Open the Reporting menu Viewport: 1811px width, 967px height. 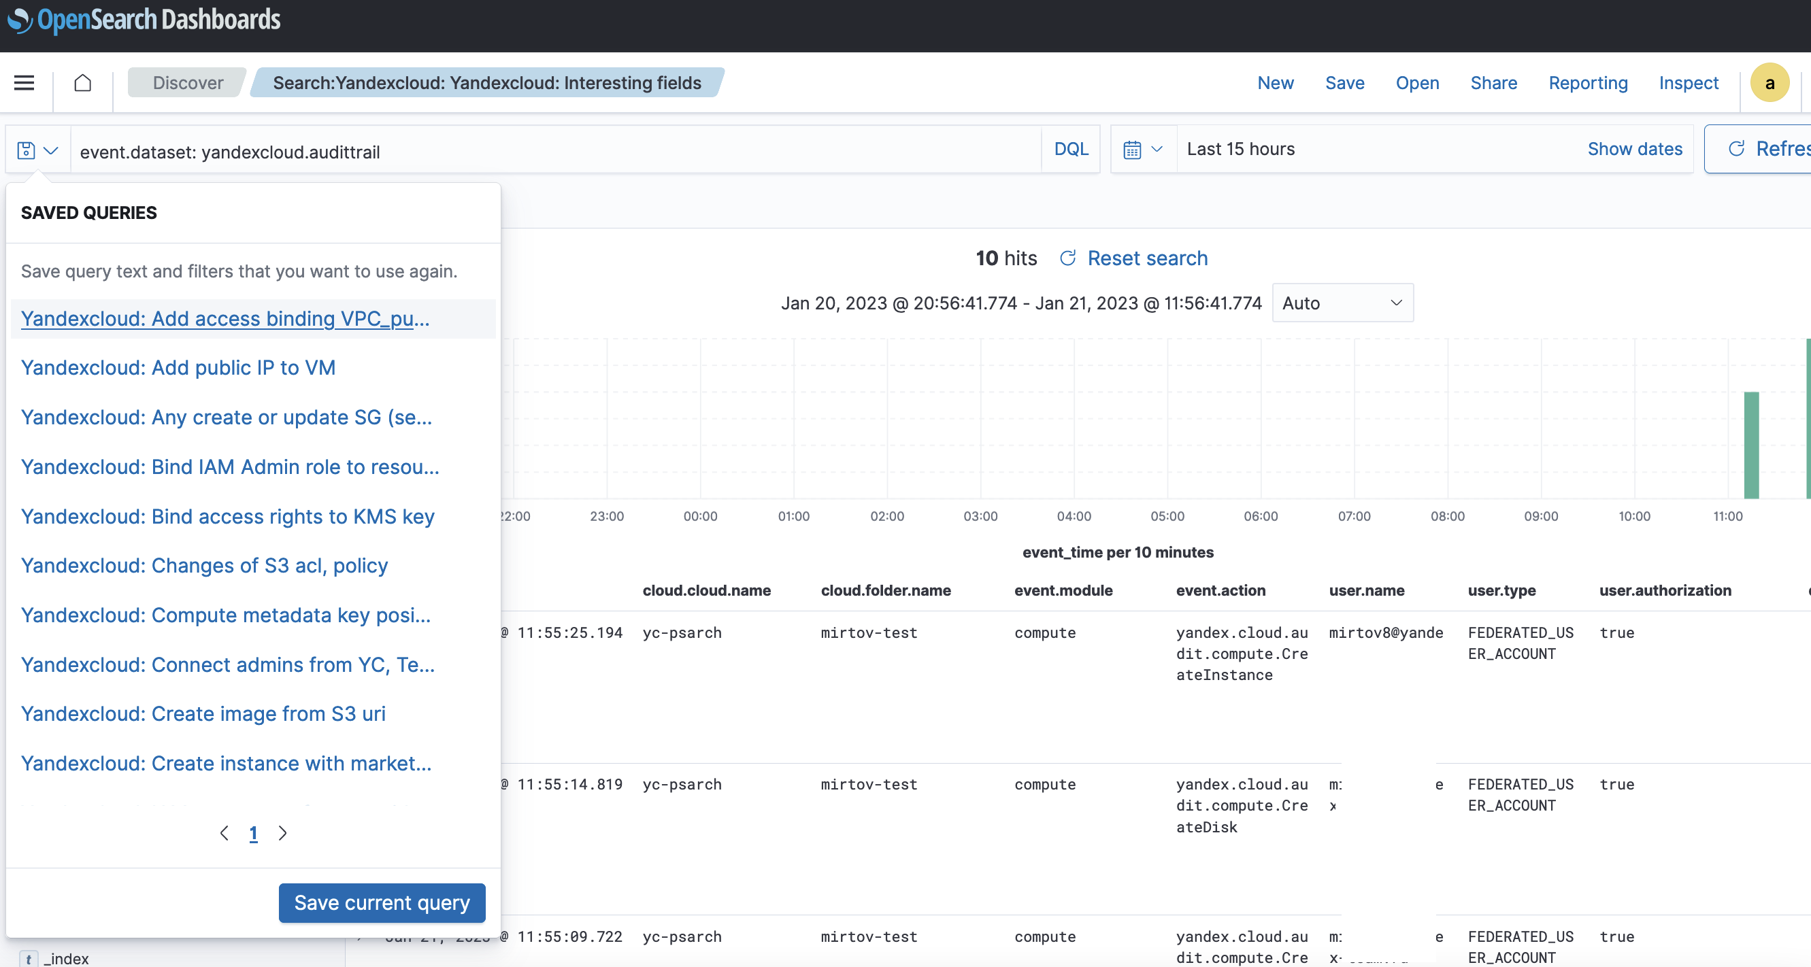(1588, 82)
